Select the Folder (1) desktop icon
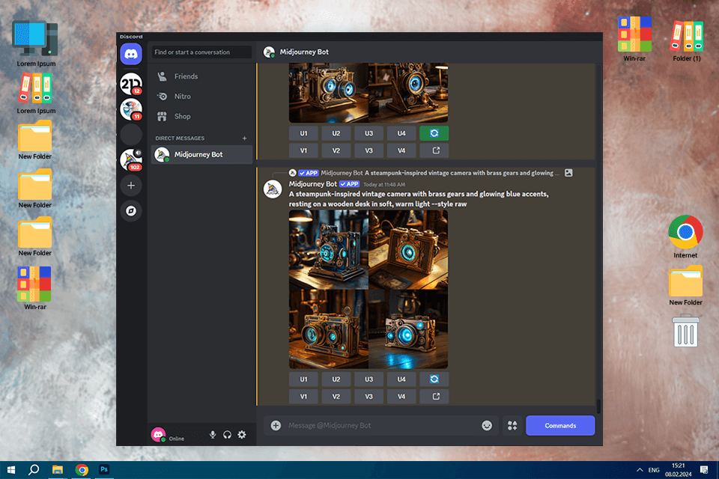Screen dimensions: 719x479 click(687, 40)
